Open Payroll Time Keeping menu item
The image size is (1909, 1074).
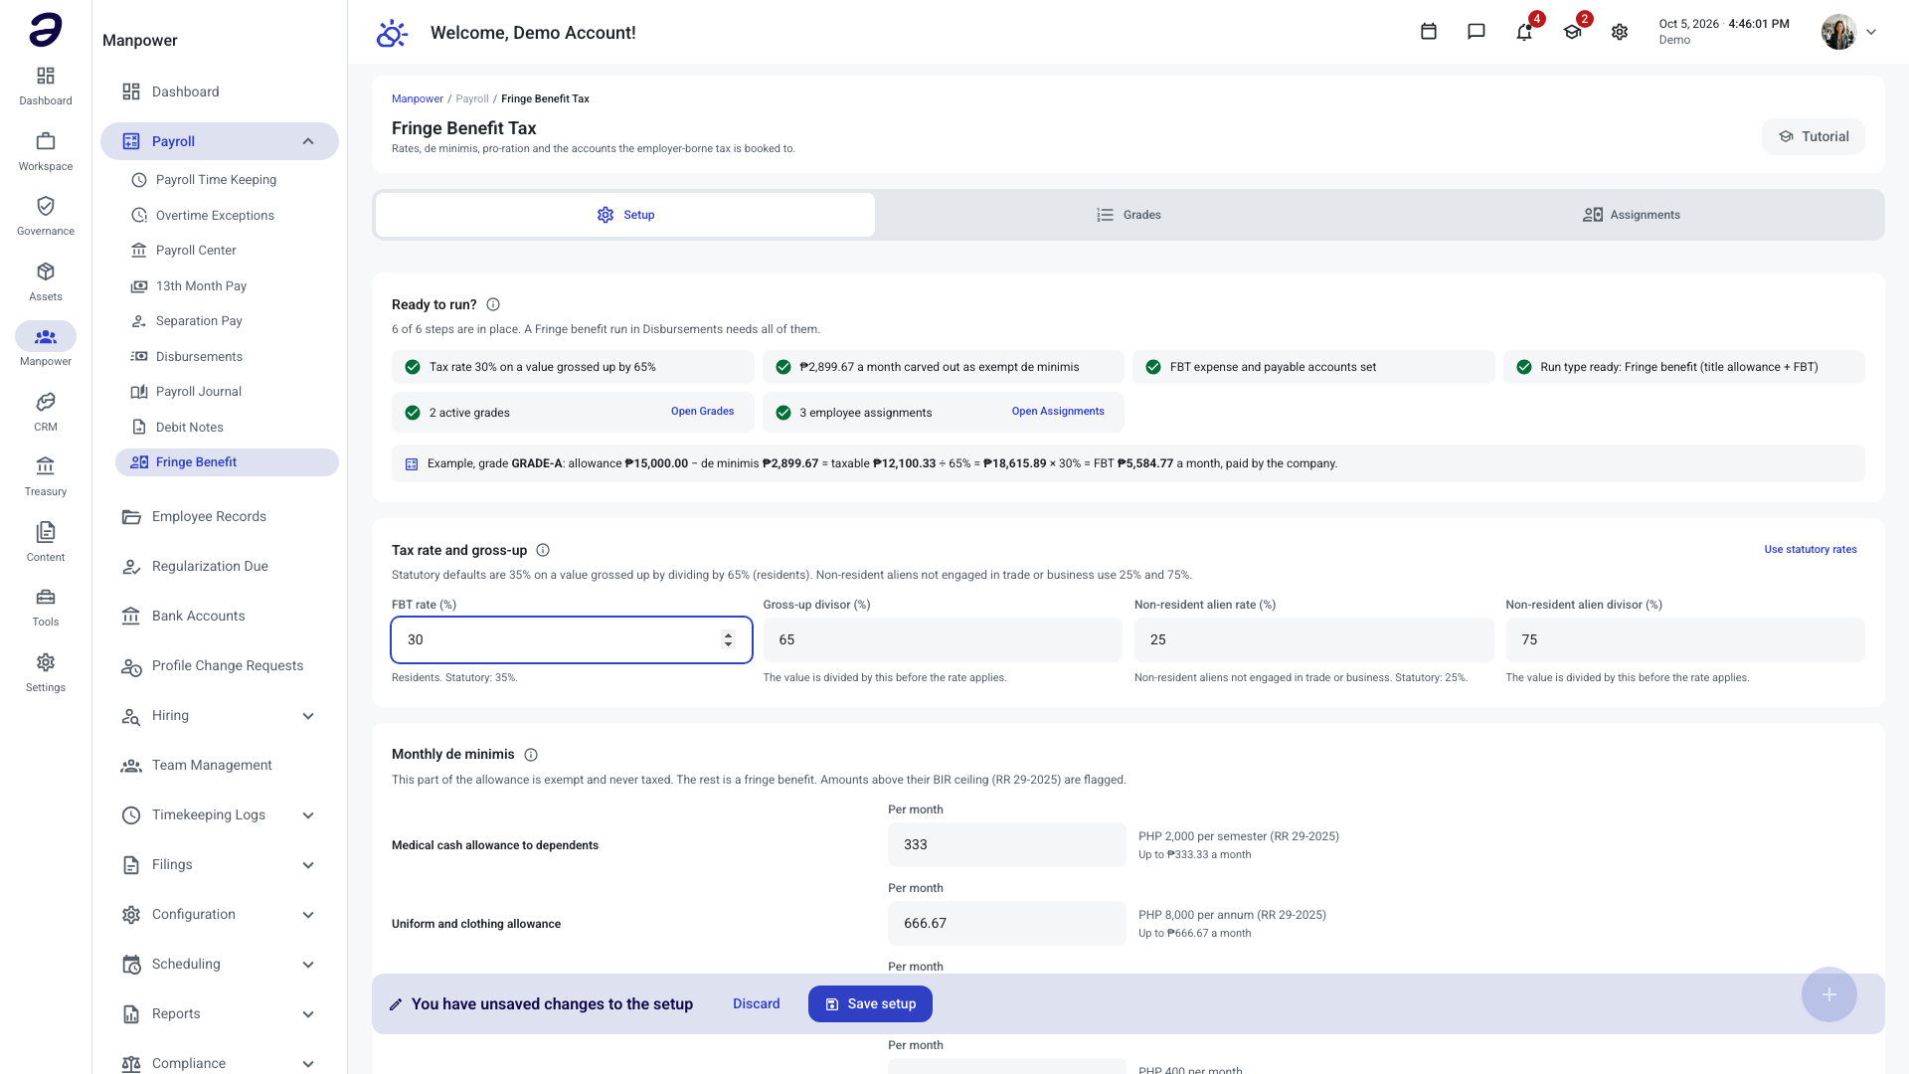pos(227,180)
